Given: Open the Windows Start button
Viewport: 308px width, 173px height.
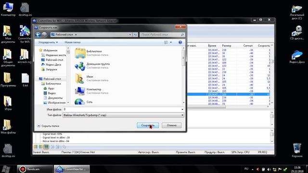Looking at the screenshot, I should [x=6, y=169].
